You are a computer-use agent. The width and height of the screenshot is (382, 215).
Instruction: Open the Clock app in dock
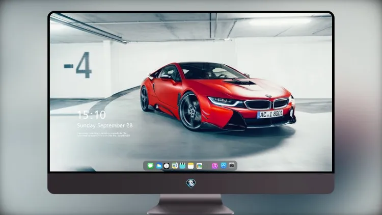(167, 166)
